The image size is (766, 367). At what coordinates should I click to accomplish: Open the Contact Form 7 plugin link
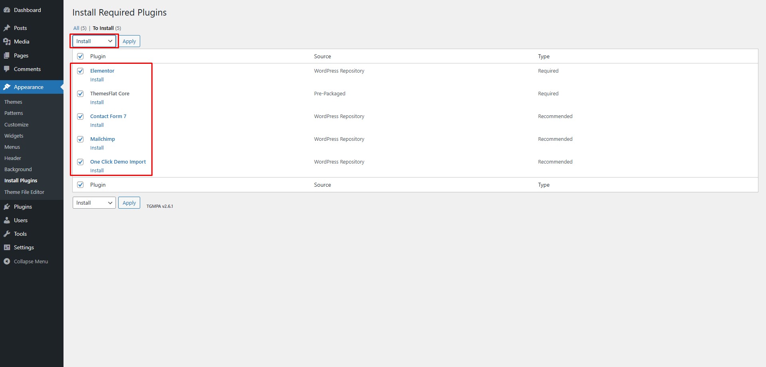108,116
